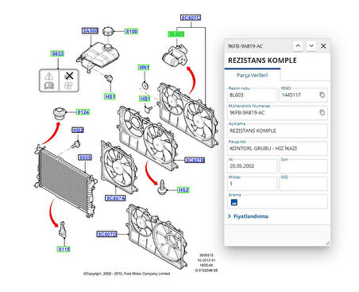Click the resistor part drawing under 8L603

tap(175, 55)
